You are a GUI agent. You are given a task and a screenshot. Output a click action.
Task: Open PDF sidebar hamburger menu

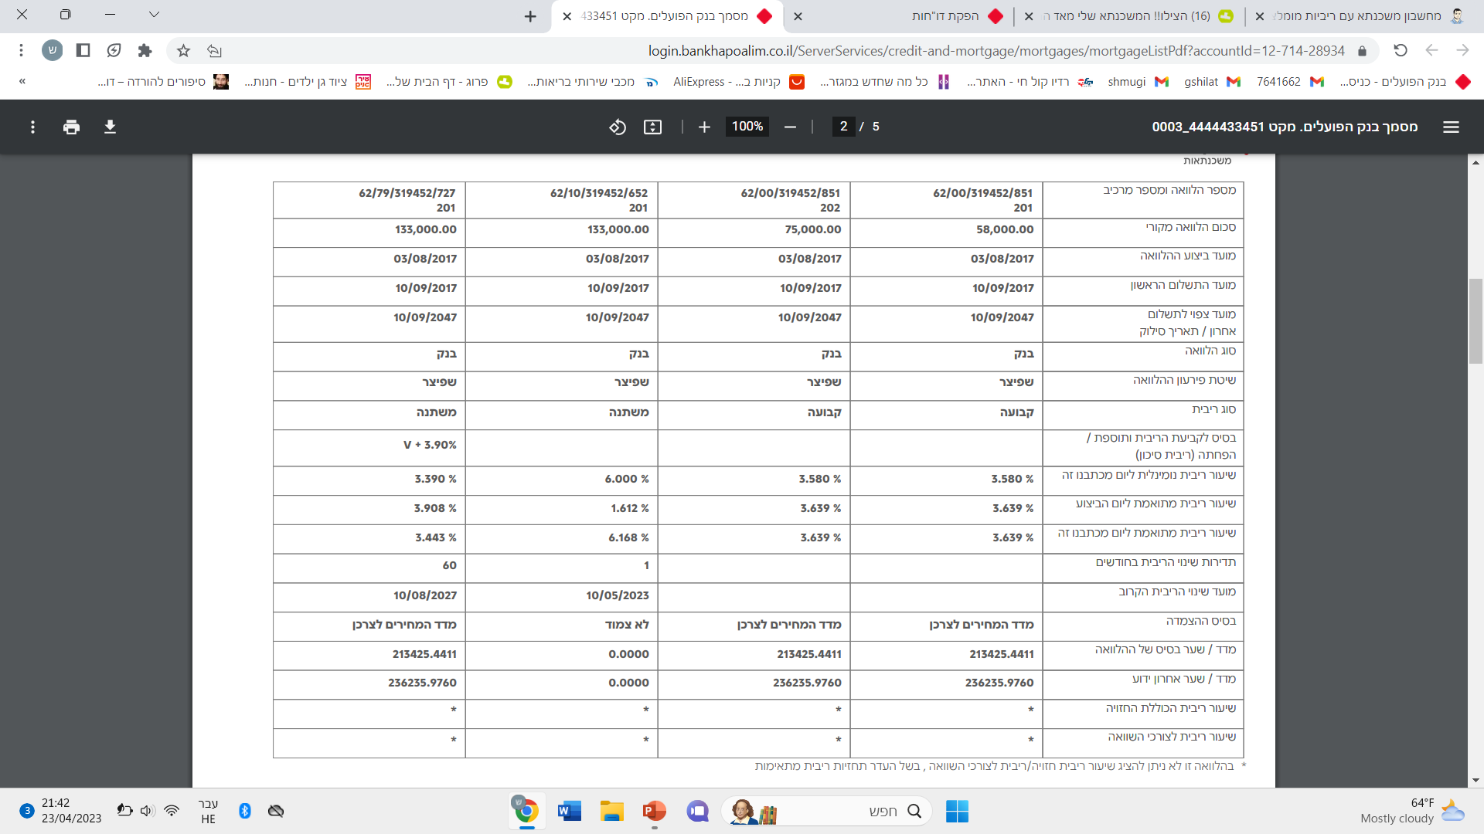(x=1451, y=127)
